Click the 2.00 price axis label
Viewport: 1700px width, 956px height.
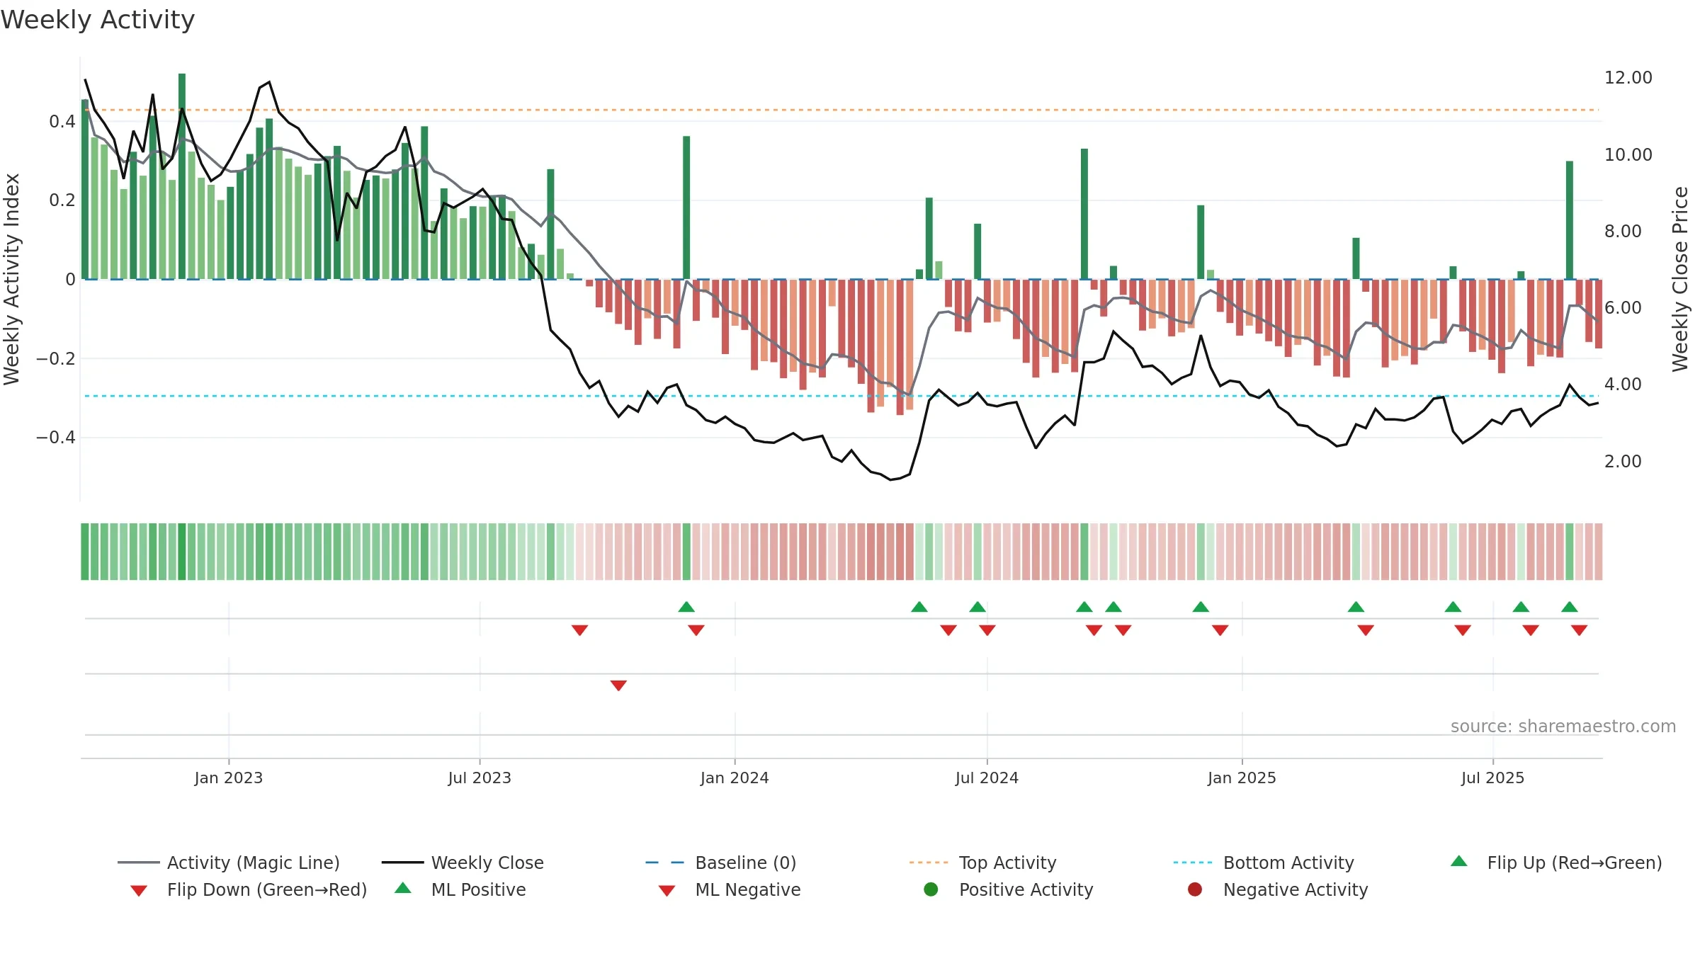click(x=1623, y=461)
